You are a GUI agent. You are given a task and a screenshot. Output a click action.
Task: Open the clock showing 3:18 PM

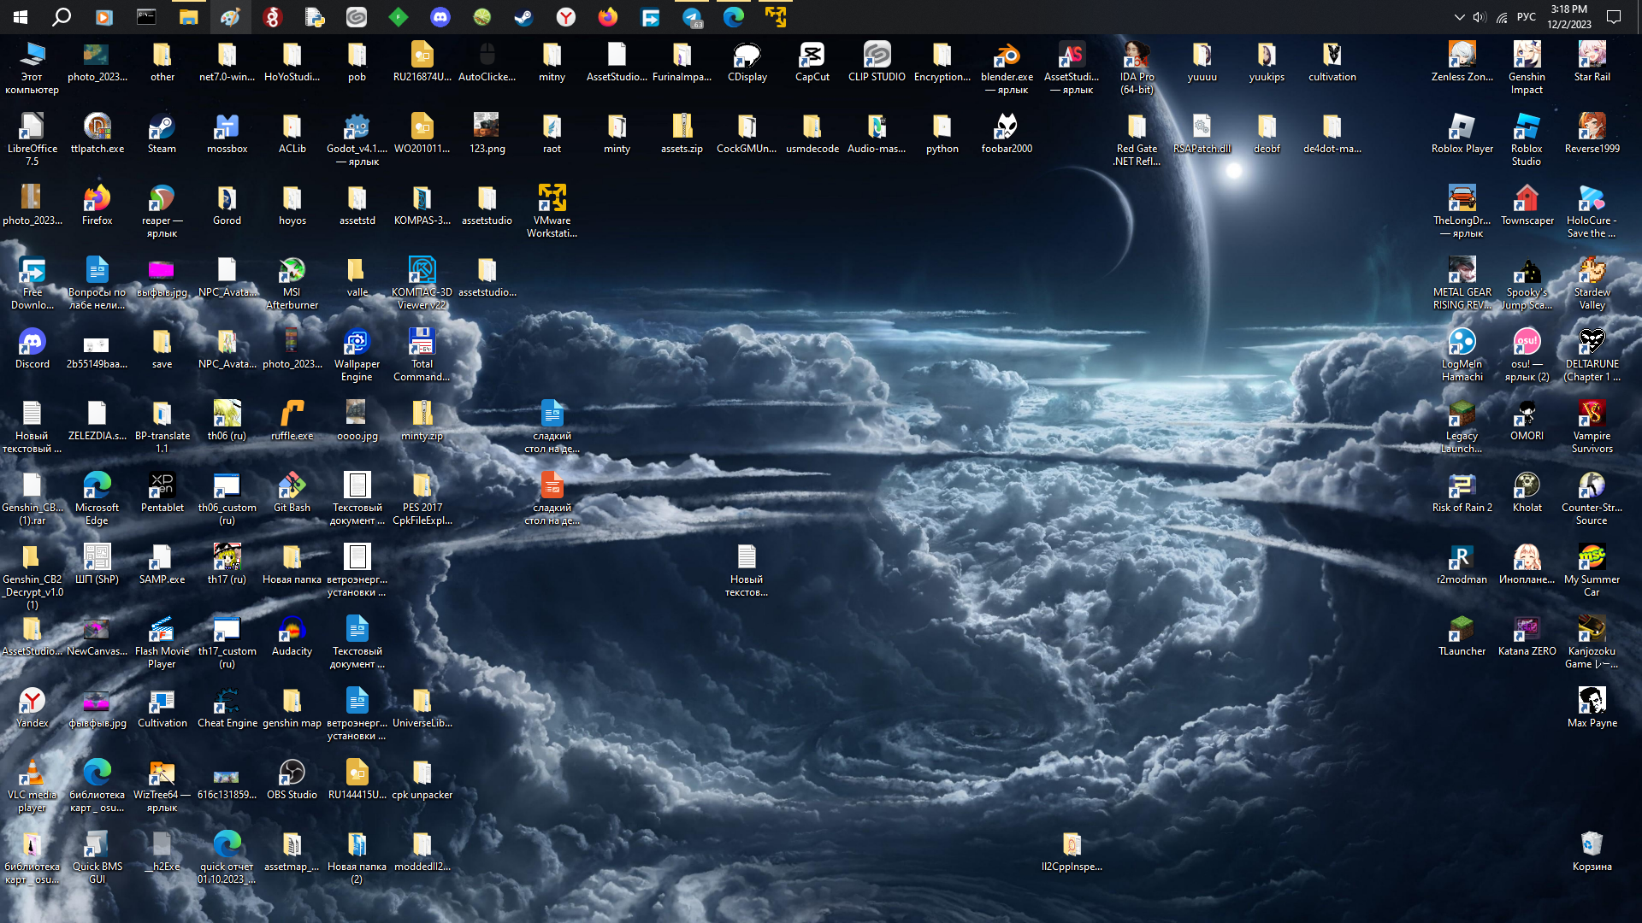(x=1568, y=17)
